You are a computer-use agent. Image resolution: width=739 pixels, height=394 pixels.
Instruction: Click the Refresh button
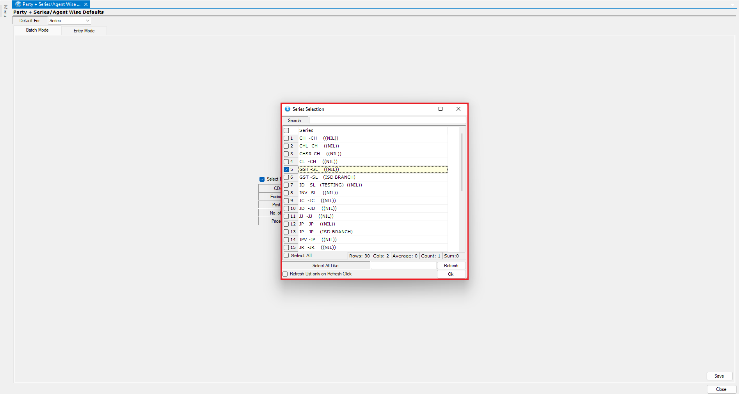tap(451, 266)
